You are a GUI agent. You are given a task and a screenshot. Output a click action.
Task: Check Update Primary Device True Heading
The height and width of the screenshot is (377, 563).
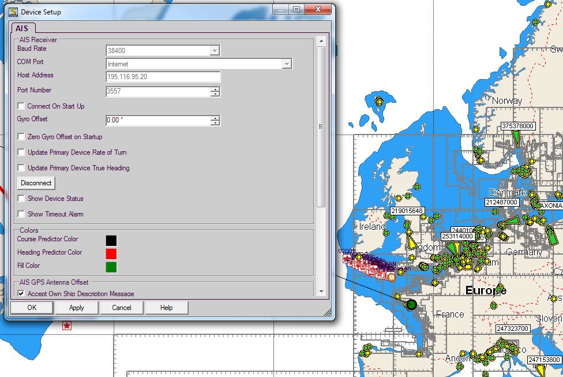click(x=21, y=168)
